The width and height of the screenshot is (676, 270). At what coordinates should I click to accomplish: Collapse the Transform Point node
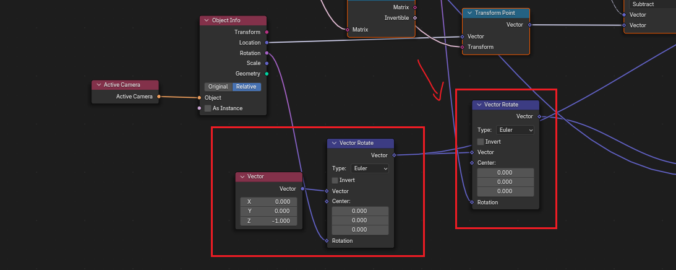coord(469,13)
